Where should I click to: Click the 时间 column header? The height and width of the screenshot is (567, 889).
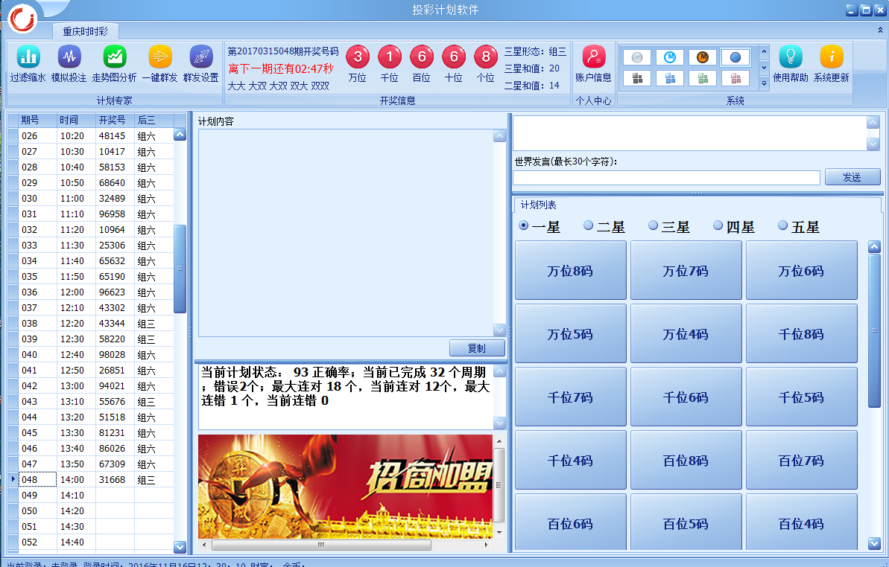pos(77,120)
